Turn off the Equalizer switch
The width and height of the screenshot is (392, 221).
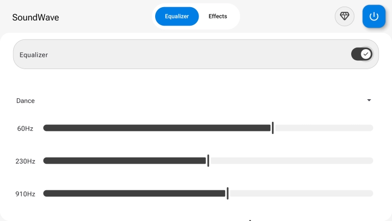(361, 54)
